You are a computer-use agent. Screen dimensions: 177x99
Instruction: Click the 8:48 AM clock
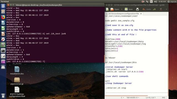(162, 1)
